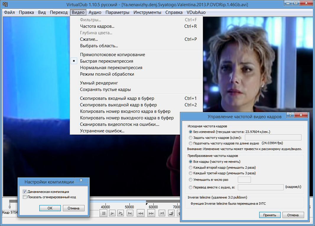This screenshot has width=315, height=226.
Task: Select Нормальная перекомпрессия mode
Action: tap(137, 68)
